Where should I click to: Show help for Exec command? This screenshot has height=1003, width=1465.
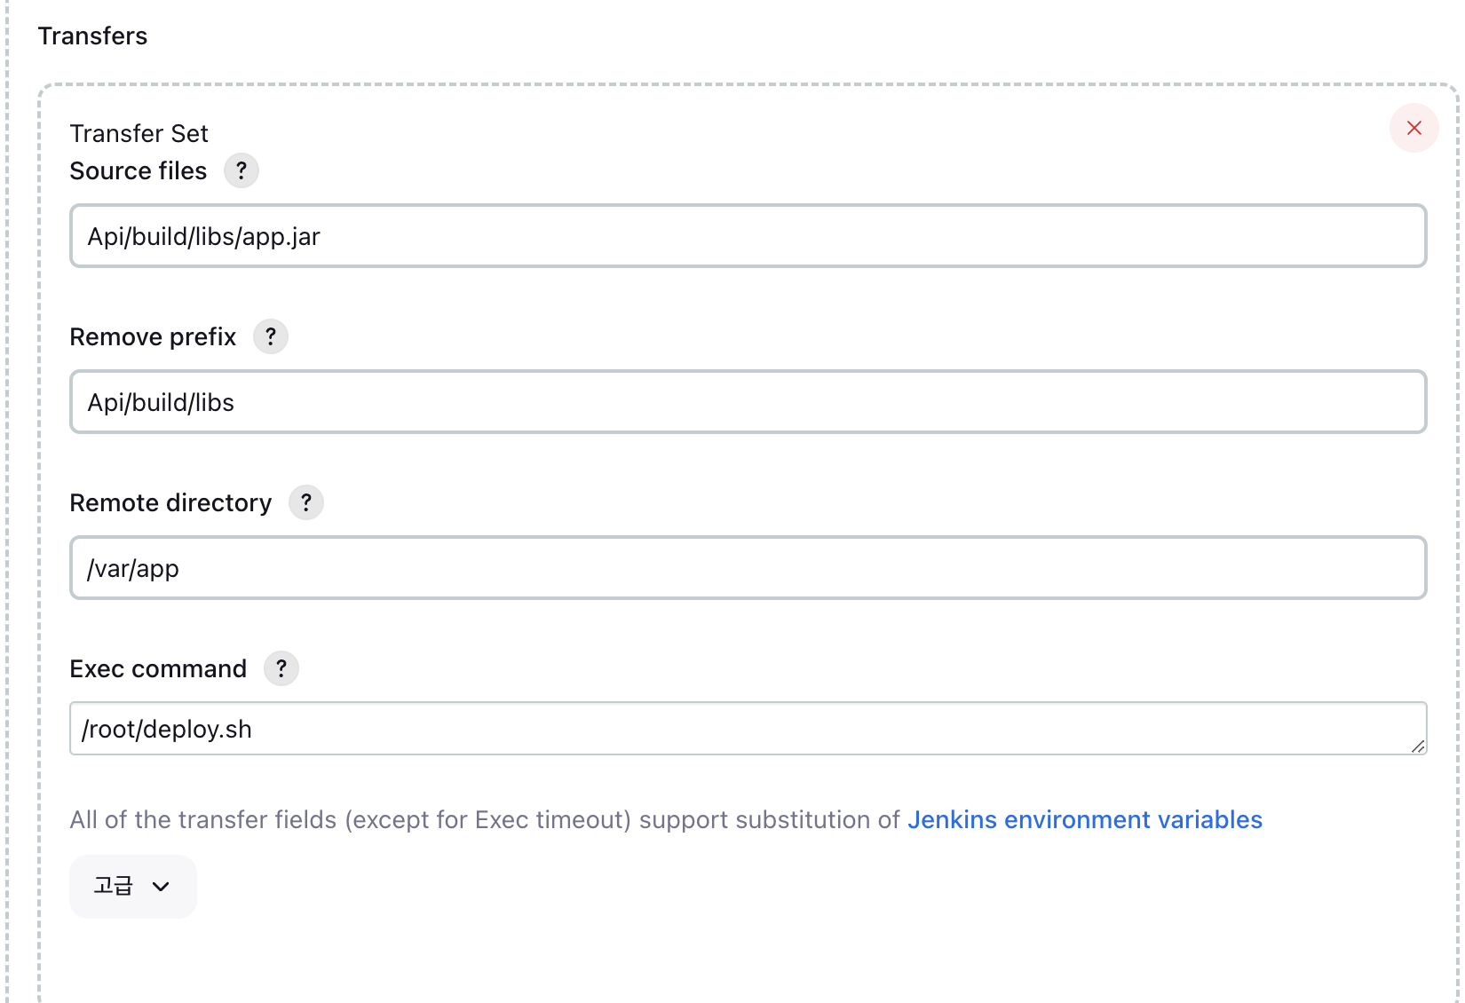281,668
